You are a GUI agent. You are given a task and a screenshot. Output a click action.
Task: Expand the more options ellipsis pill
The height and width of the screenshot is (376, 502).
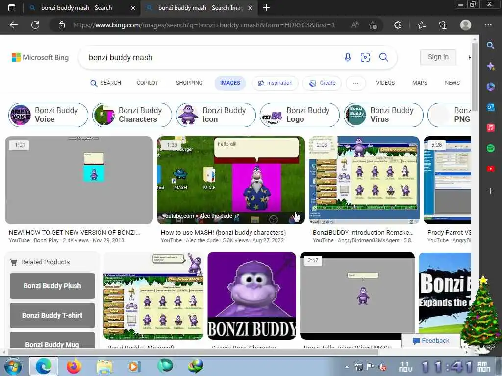pyautogui.click(x=356, y=83)
